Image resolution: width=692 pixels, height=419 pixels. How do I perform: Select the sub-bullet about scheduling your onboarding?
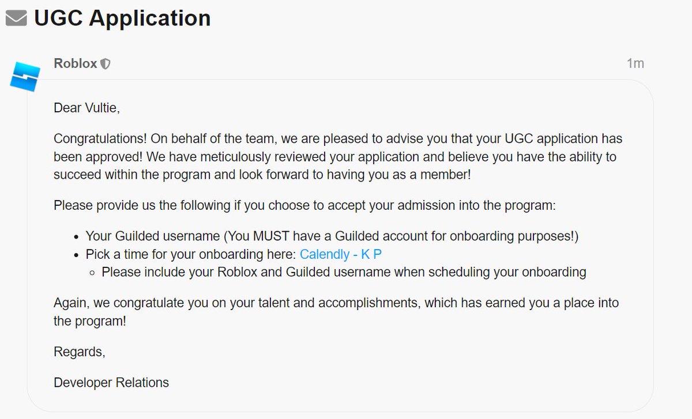pyautogui.click(x=344, y=272)
